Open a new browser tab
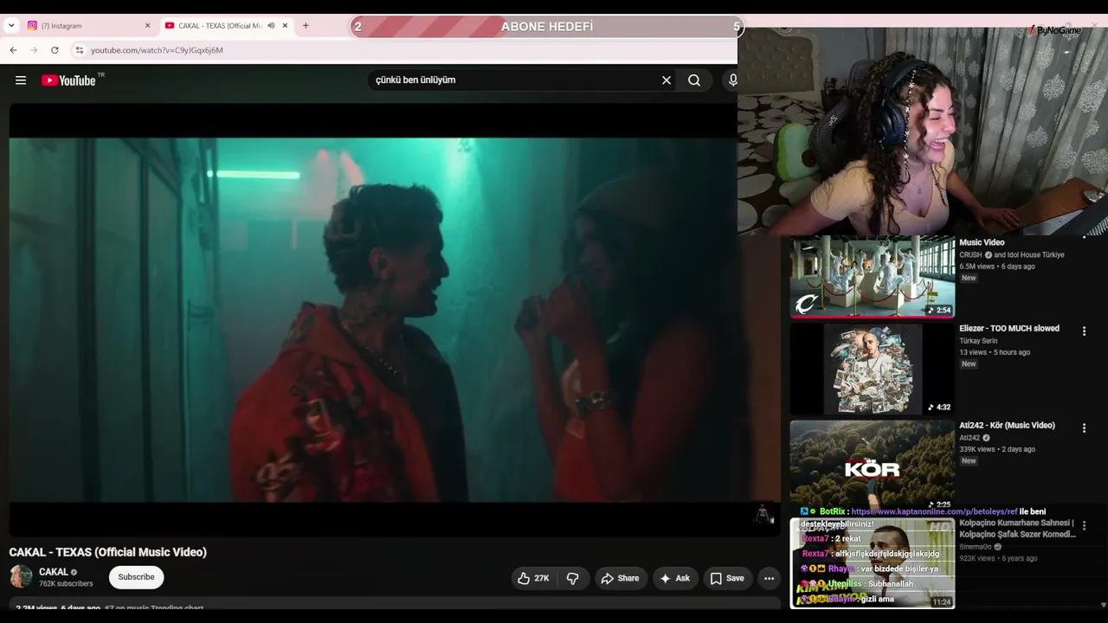This screenshot has width=1108, height=623. coord(306,26)
